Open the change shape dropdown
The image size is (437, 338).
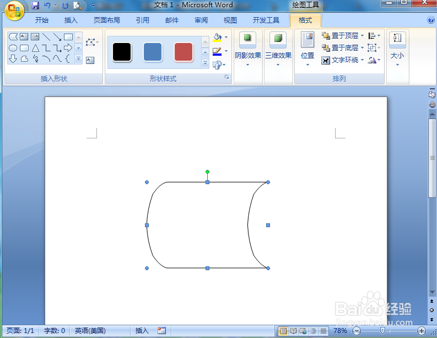[219, 65]
